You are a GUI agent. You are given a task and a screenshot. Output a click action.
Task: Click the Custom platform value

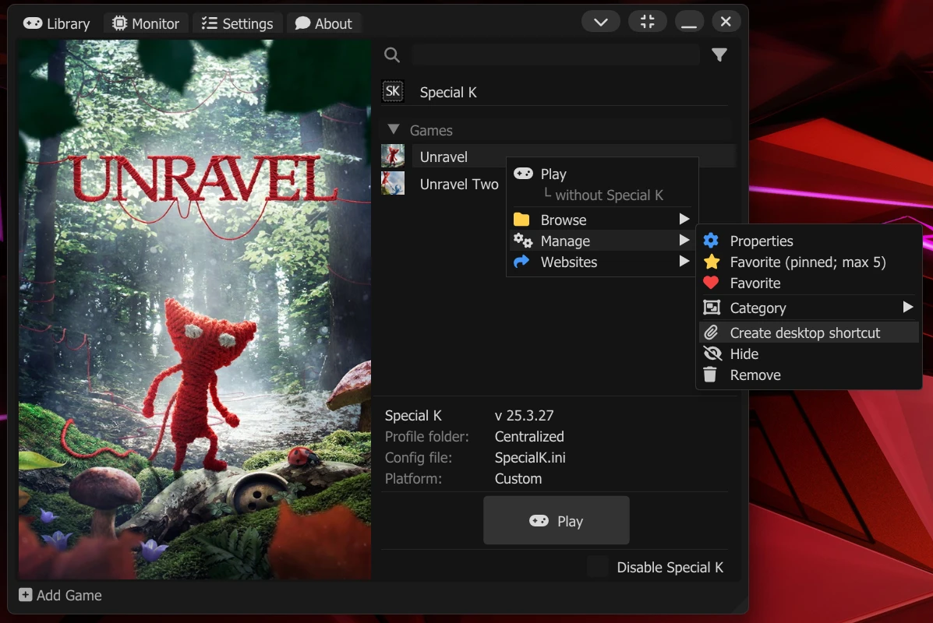pyautogui.click(x=518, y=479)
